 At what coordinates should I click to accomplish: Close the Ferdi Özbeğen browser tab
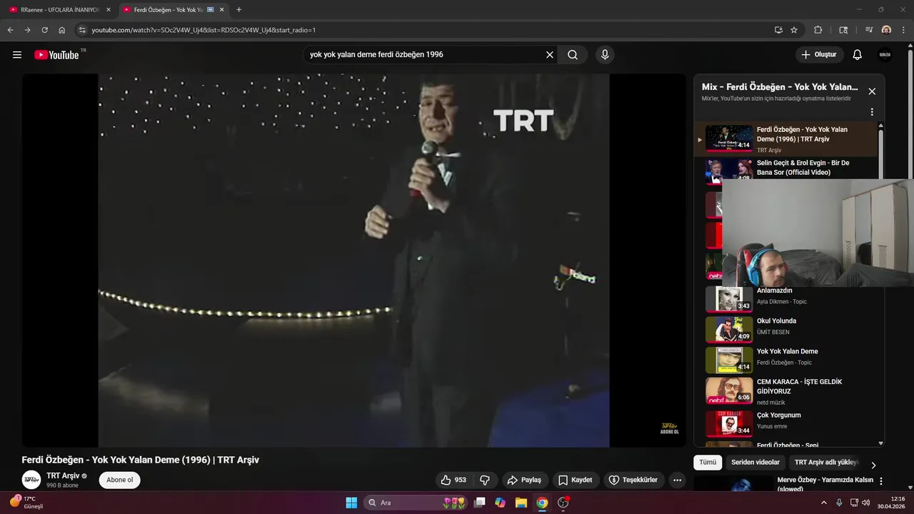pos(222,10)
